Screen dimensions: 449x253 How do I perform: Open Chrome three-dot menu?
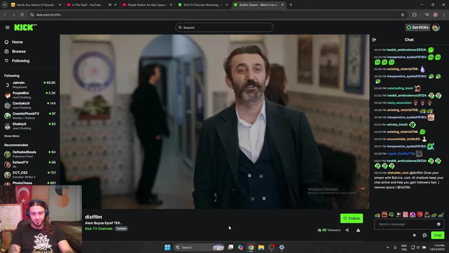click(444, 15)
